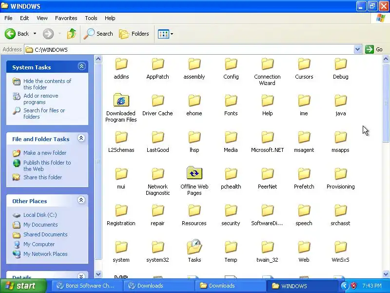Click the file list scroll up arrow

386,59
